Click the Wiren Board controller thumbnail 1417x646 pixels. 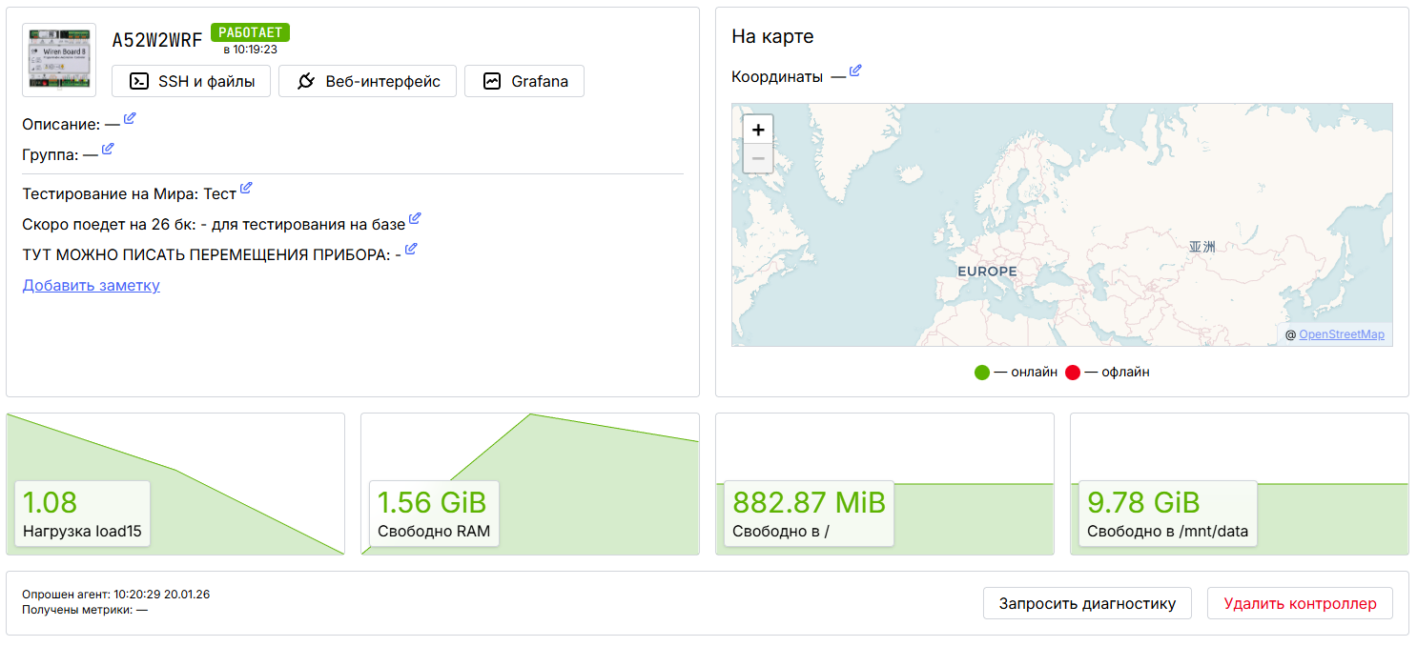click(x=59, y=60)
